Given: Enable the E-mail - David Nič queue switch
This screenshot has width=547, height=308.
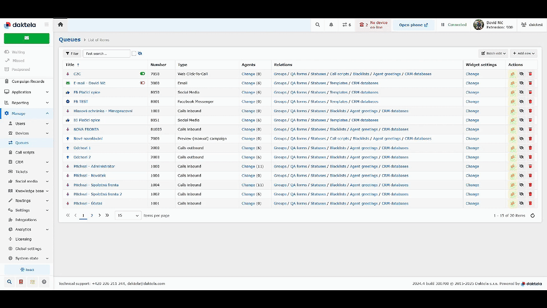Looking at the screenshot, I should click(142, 83).
